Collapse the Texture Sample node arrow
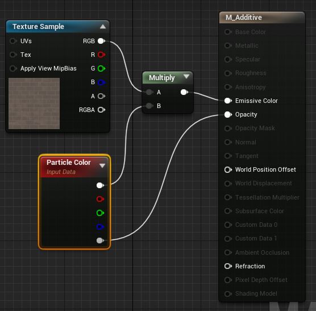Image resolution: width=316 pixels, height=311 pixels. pos(103,26)
